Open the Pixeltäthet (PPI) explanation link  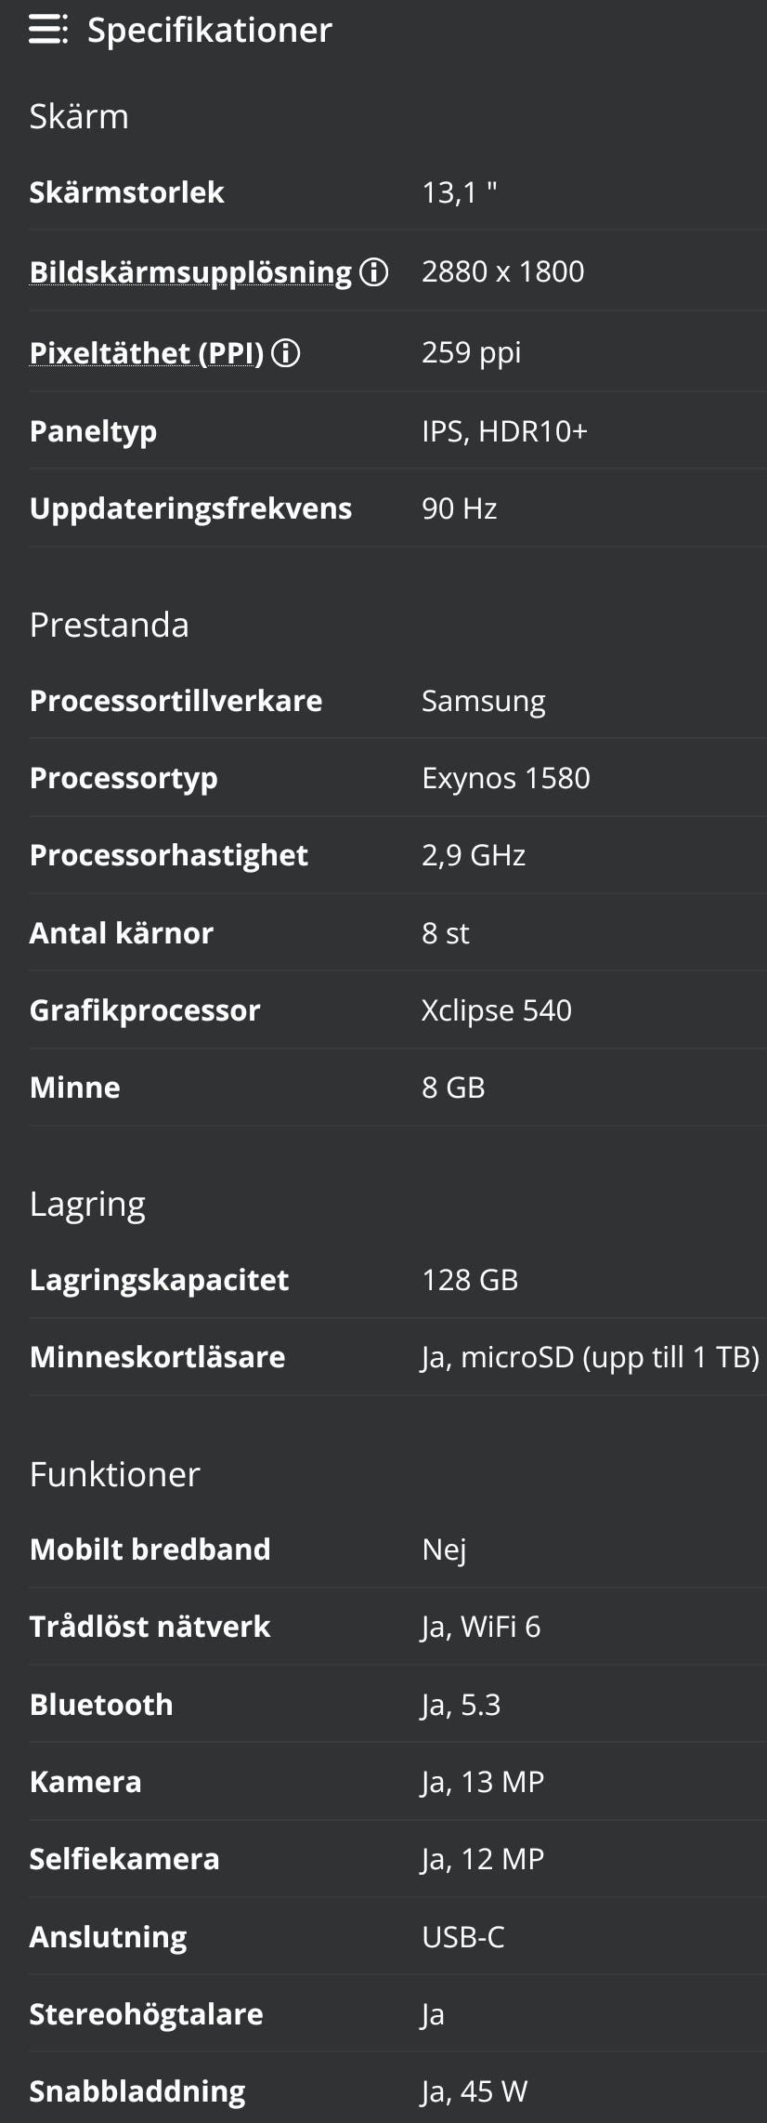[x=147, y=353]
